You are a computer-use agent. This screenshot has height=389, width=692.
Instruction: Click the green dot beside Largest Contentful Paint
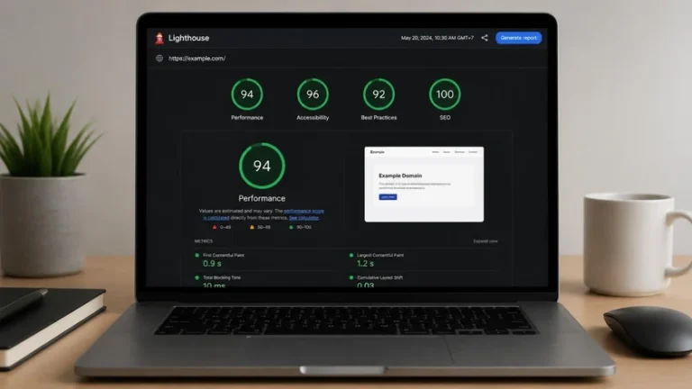[351, 255]
